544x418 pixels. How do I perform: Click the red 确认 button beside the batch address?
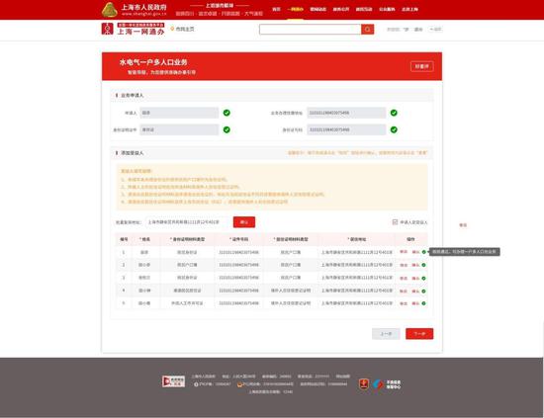(244, 222)
